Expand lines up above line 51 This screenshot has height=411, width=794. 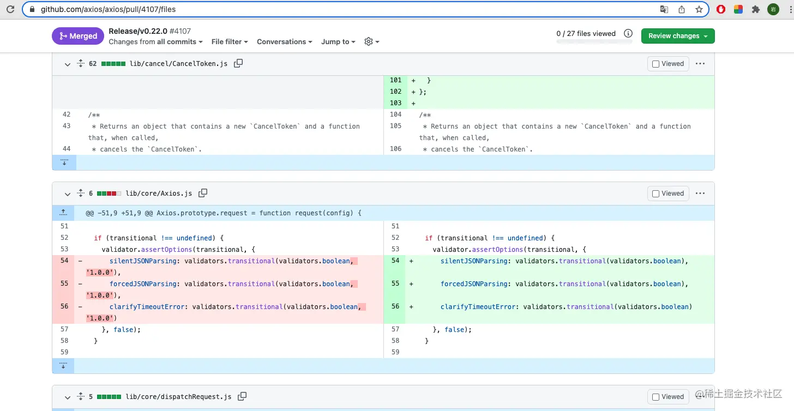64,213
